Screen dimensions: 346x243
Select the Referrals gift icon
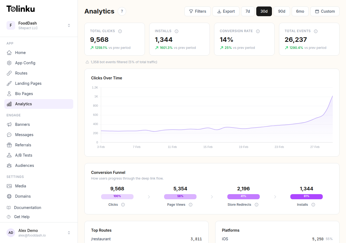[10, 145]
